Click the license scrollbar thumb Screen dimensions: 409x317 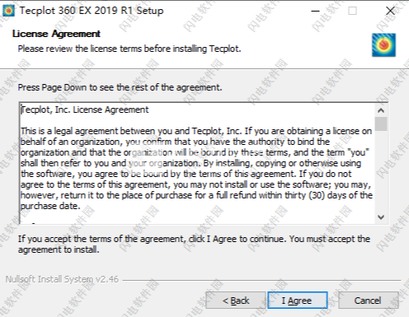point(381,124)
